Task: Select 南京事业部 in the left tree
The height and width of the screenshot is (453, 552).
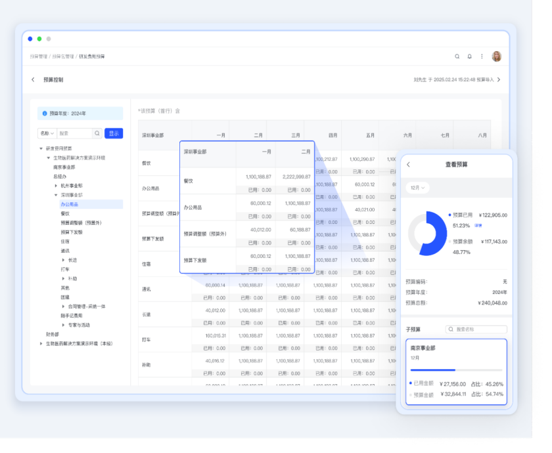Action: click(x=64, y=167)
